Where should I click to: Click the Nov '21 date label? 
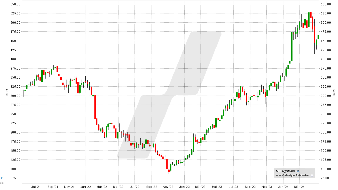click(x=69, y=187)
